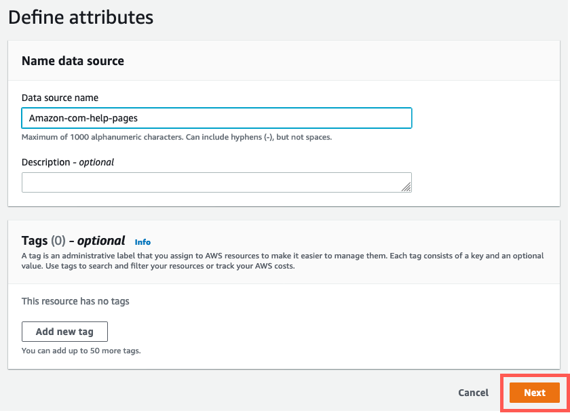570x413 pixels.
Task: Click the Next button
Action: point(534,393)
